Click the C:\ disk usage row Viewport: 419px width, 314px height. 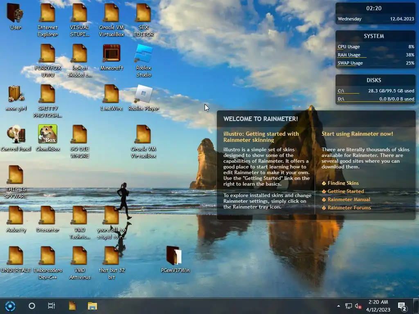[376, 91]
